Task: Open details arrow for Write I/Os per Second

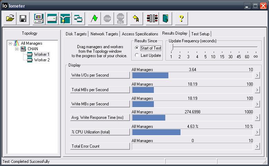Action: [x=257, y=75]
